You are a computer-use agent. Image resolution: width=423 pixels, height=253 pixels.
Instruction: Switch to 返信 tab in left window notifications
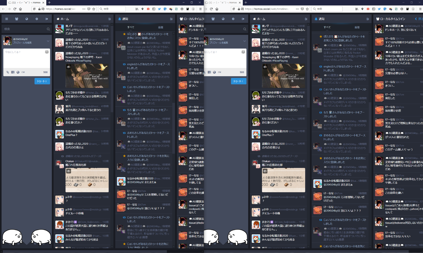pos(161,27)
